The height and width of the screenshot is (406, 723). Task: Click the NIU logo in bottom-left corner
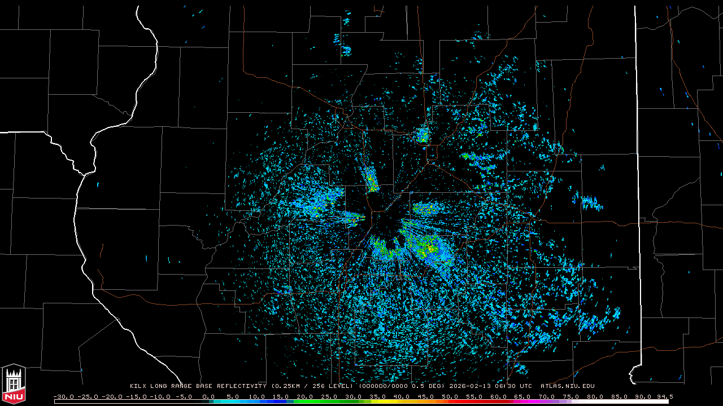(14, 385)
